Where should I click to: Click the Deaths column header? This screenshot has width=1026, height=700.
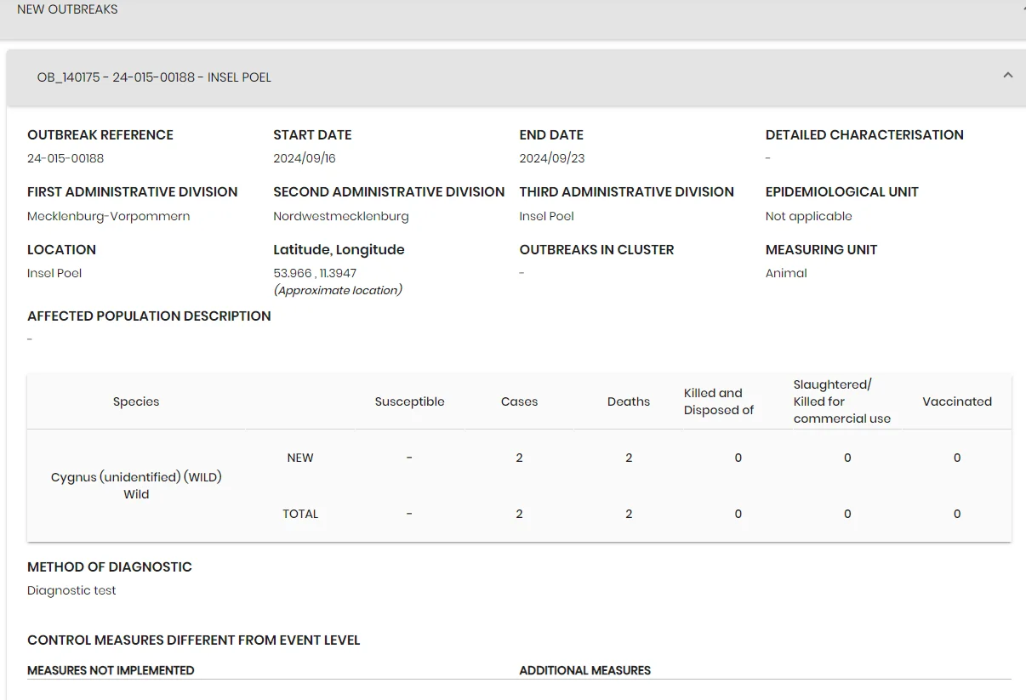point(629,401)
